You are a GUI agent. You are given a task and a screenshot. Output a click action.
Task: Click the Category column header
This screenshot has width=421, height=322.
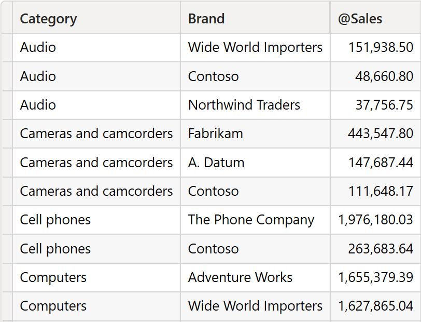96,18
